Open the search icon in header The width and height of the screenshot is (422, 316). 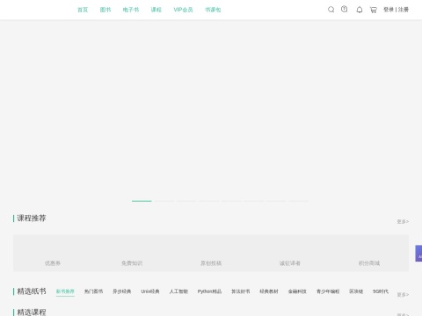[331, 10]
